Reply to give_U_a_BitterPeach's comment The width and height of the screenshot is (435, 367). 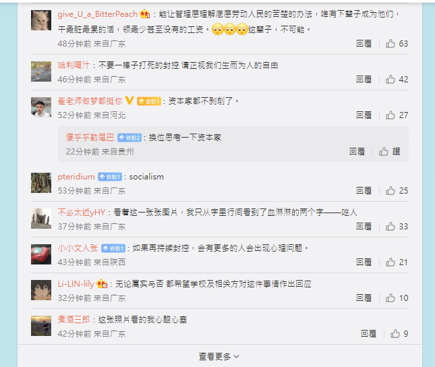(364, 44)
